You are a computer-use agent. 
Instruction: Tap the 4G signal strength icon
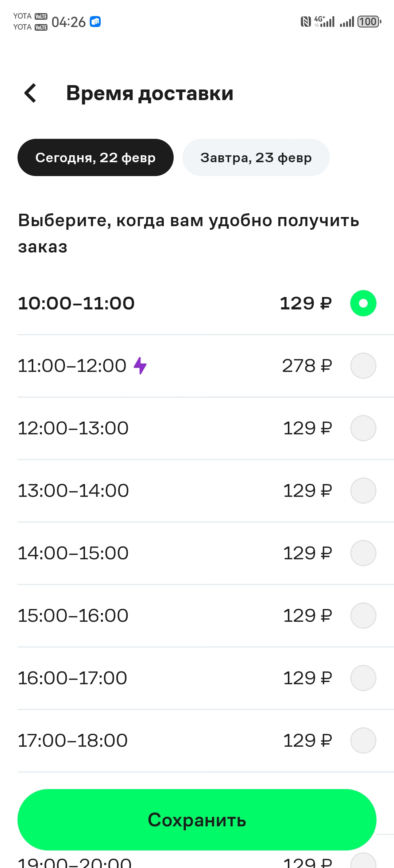(324, 22)
